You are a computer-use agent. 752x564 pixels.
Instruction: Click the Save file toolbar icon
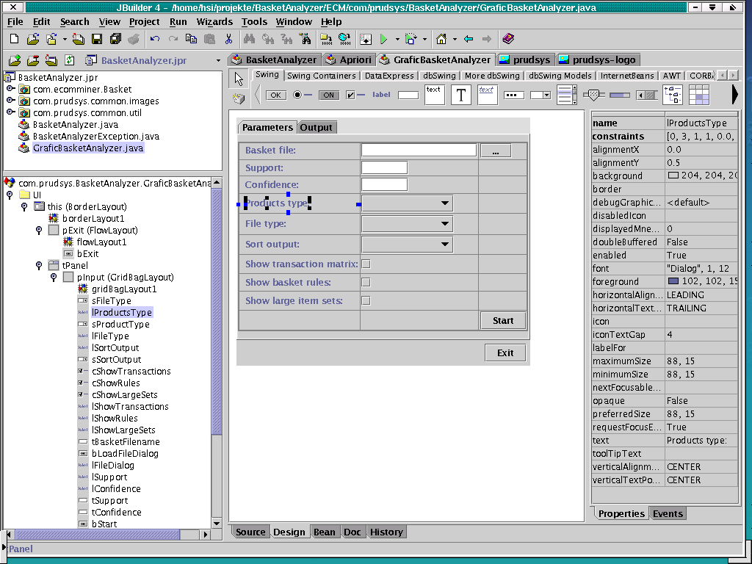pyautogui.click(x=95, y=39)
